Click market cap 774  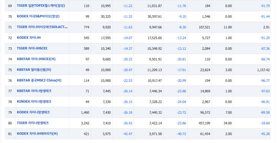click(x=86, y=27)
